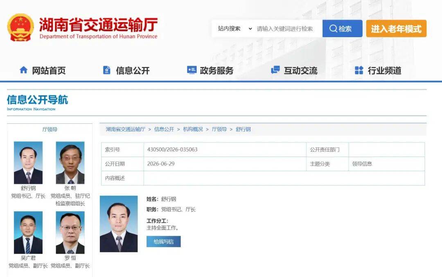
Task: Click the name 张朝 in sidebar
Action: (70, 188)
